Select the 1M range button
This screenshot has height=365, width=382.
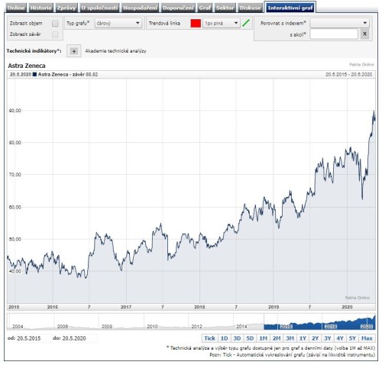point(264,338)
